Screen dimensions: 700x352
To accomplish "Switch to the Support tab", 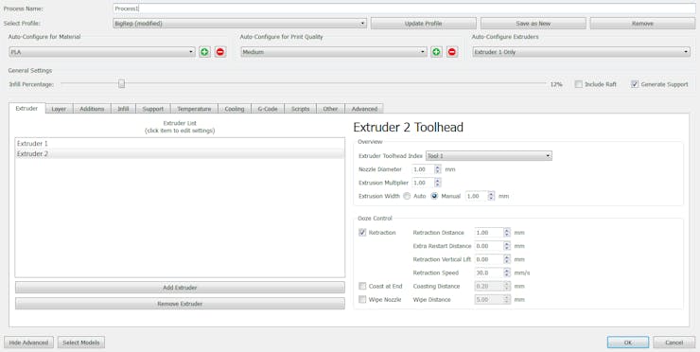I will pyautogui.click(x=153, y=109).
